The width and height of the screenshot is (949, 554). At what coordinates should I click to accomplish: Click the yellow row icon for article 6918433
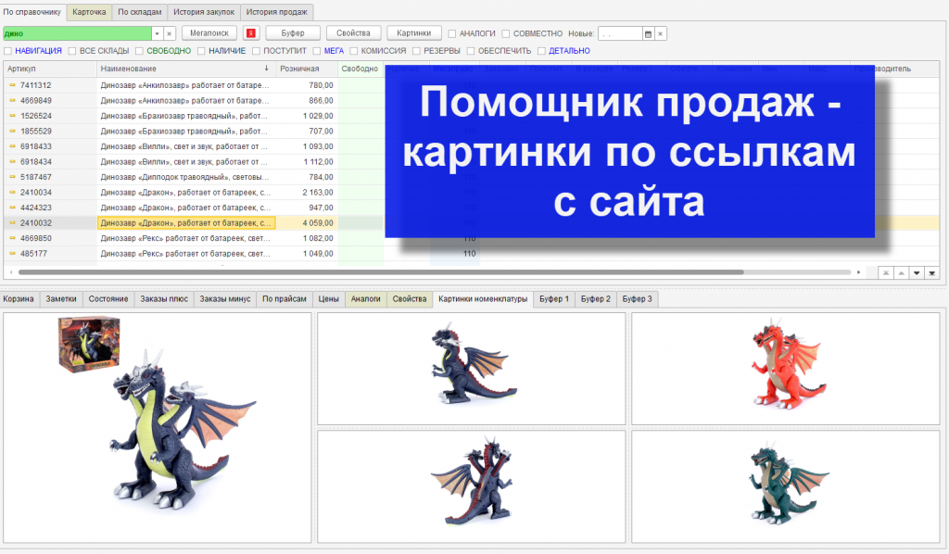pyautogui.click(x=12, y=146)
